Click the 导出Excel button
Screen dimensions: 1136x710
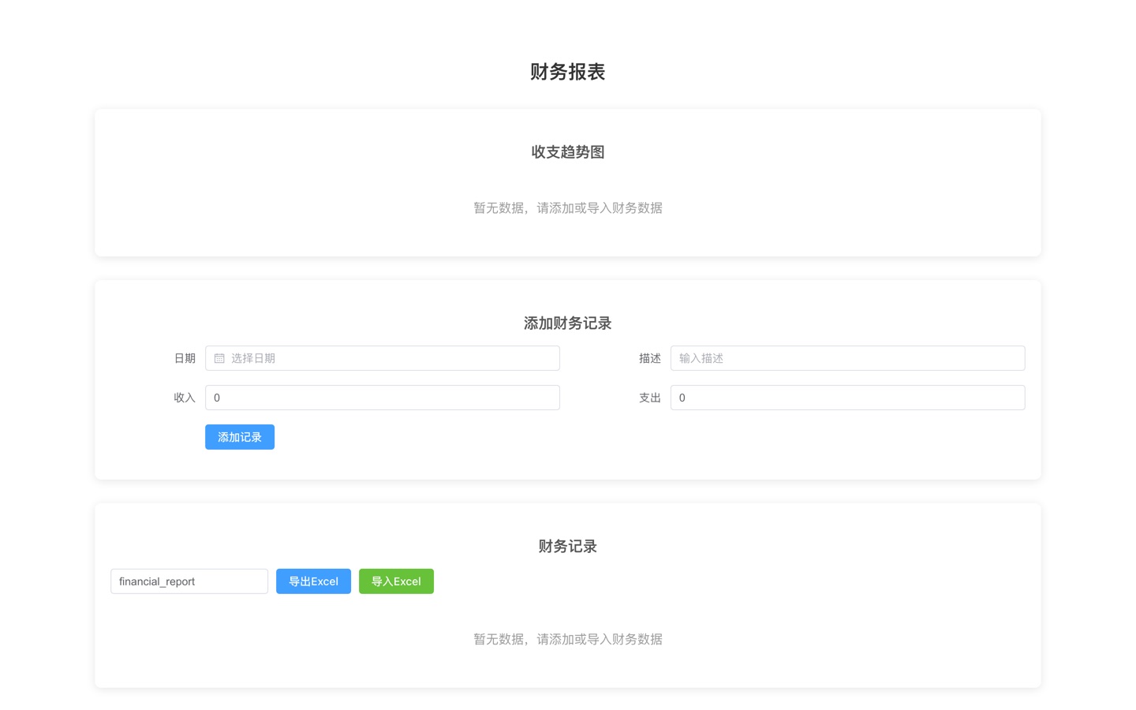click(x=313, y=581)
